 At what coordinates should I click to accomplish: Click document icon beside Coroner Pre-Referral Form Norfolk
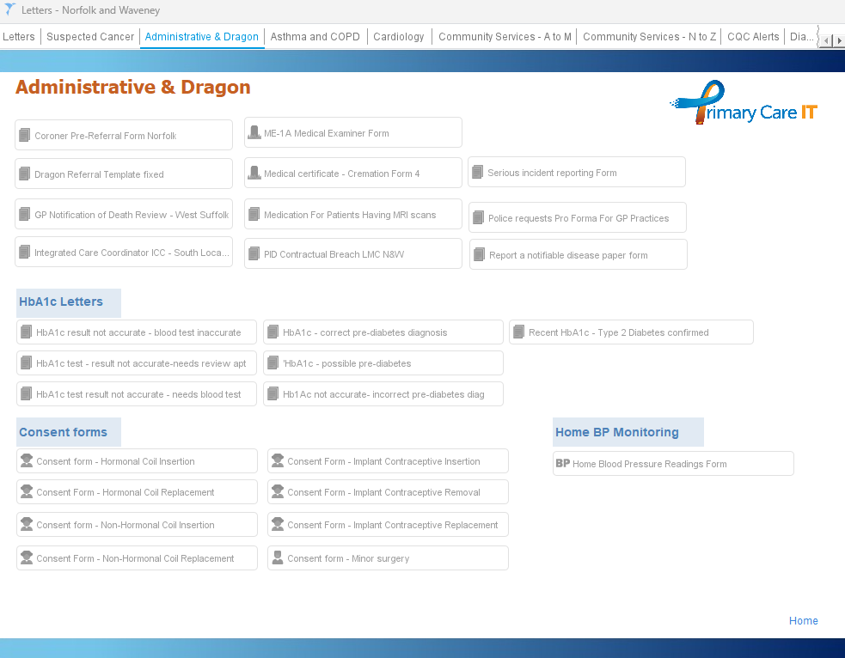(x=25, y=135)
